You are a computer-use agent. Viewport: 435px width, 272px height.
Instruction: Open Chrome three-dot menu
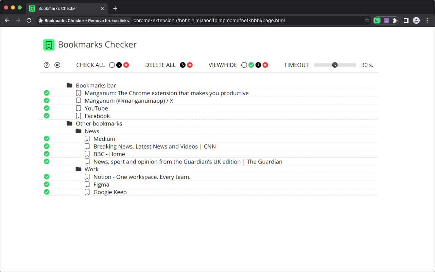point(427,20)
